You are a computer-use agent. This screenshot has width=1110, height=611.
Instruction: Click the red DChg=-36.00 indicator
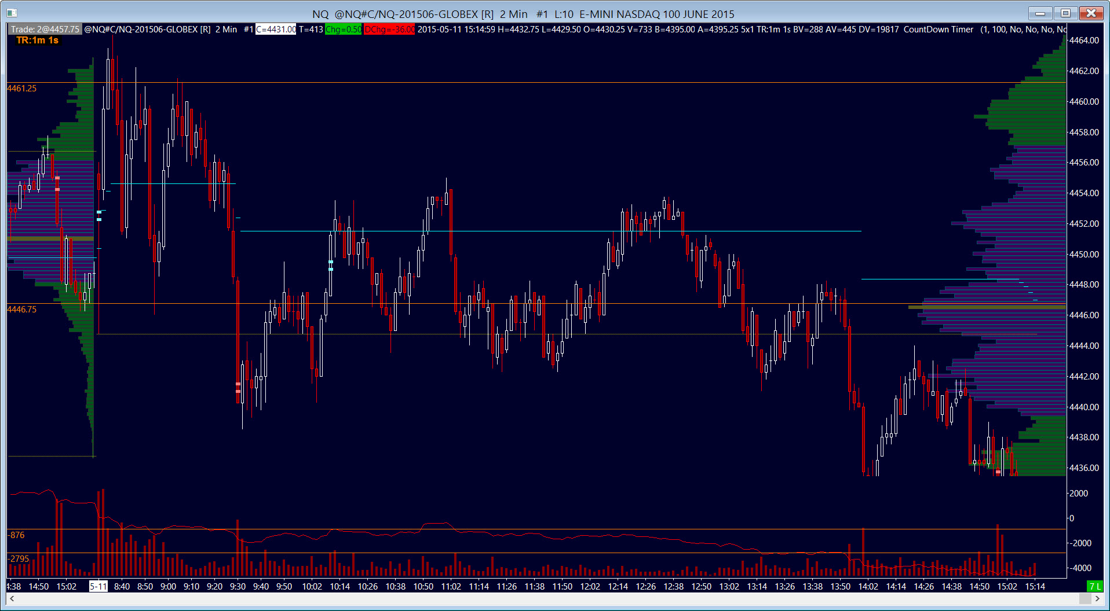pos(389,29)
